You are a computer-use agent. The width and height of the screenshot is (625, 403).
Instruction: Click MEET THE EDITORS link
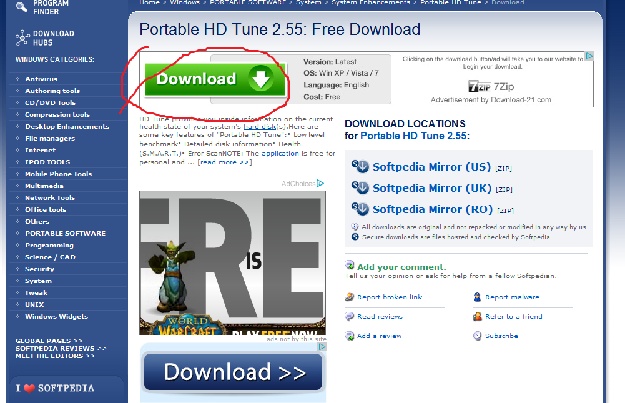pos(56,356)
